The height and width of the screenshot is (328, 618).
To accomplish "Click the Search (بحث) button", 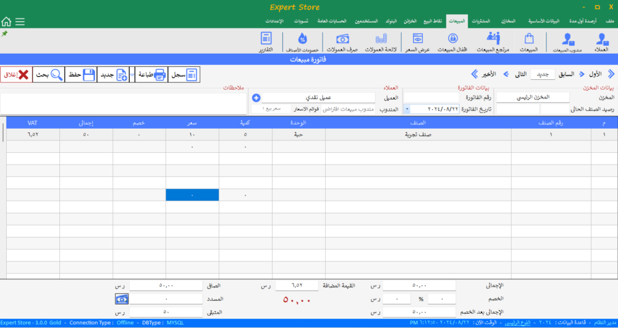I will tap(48, 75).
